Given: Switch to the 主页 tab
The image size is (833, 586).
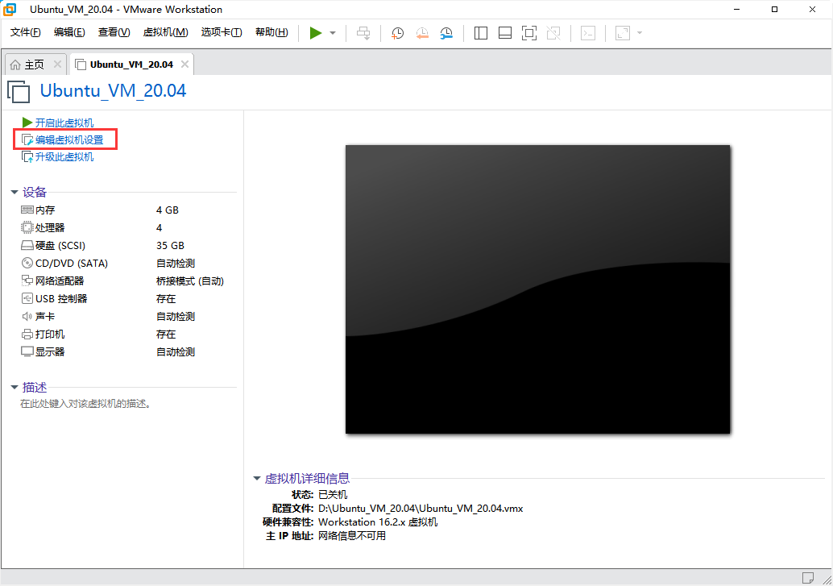Looking at the screenshot, I should pyautogui.click(x=35, y=64).
